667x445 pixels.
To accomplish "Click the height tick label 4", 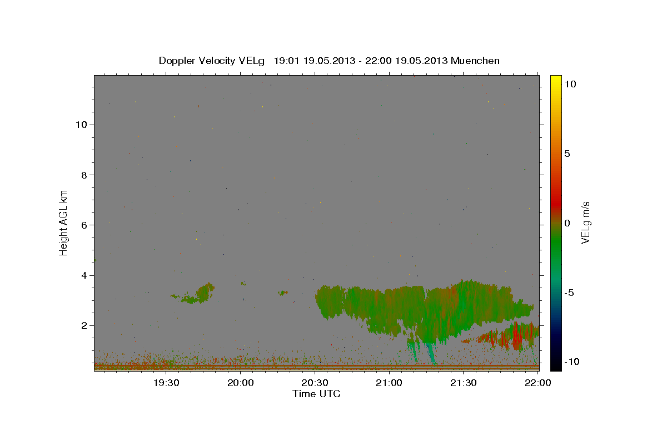I will click(83, 275).
